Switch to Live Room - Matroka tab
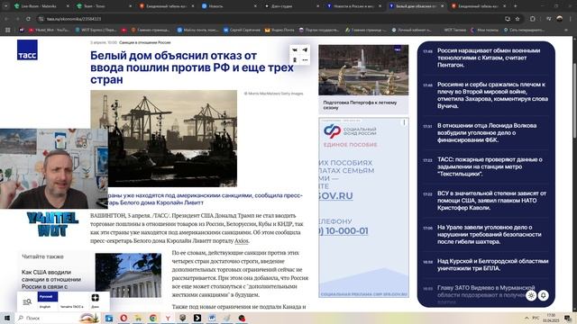This screenshot has height=324, width=577. [x=41, y=6]
